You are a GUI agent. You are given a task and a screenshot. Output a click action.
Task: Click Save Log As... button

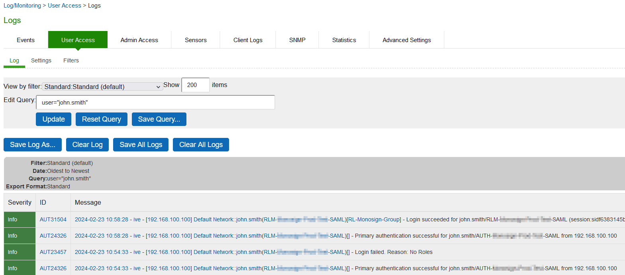click(x=33, y=145)
